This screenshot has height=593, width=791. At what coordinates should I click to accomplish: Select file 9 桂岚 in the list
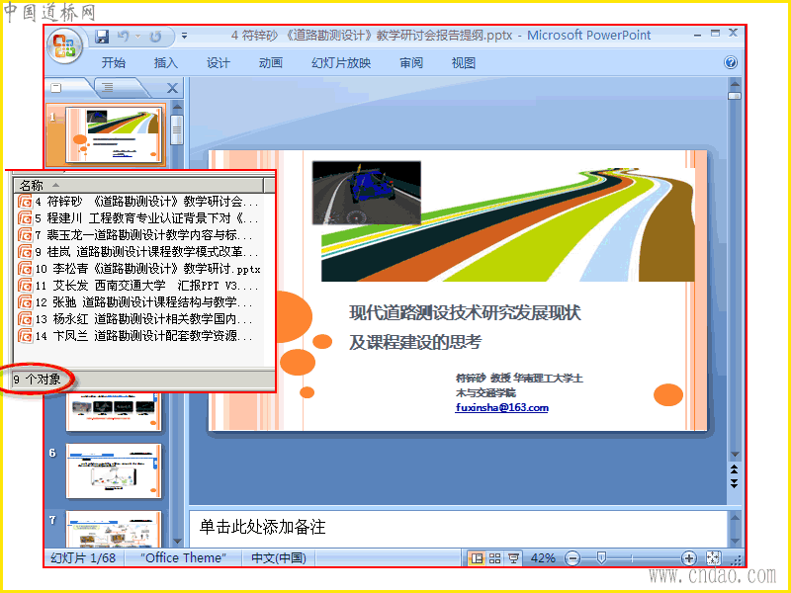tap(138, 252)
